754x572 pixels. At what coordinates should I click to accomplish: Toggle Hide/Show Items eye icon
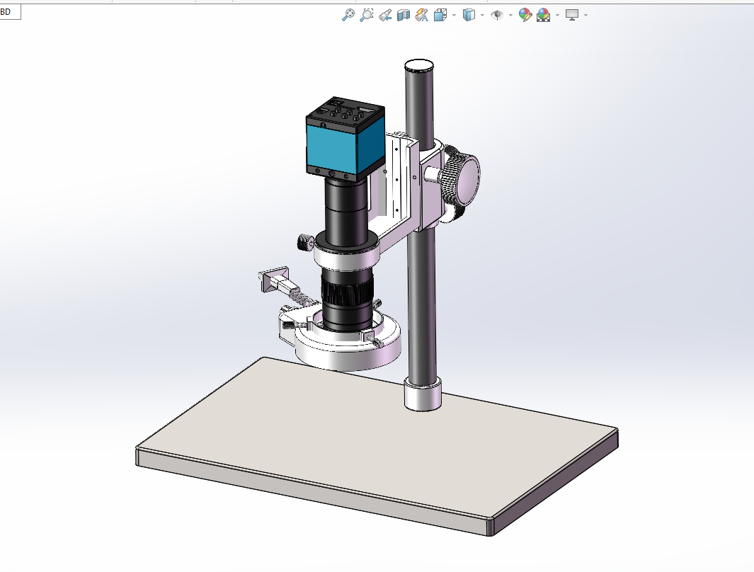[497, 15]
